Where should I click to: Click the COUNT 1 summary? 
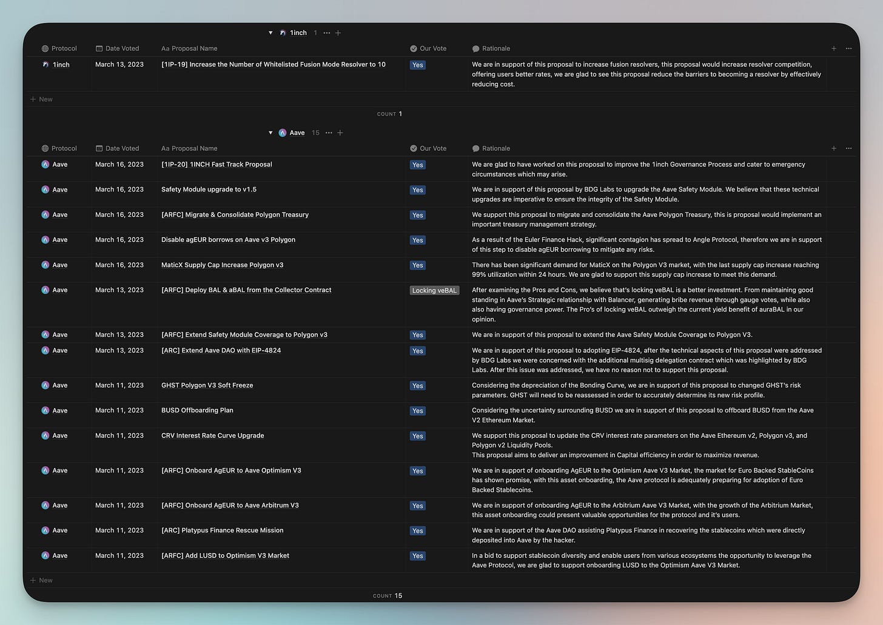[x=389, y=114]
